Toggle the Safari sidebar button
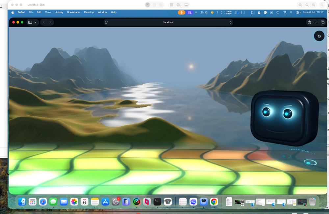 [x=30, y=22]
